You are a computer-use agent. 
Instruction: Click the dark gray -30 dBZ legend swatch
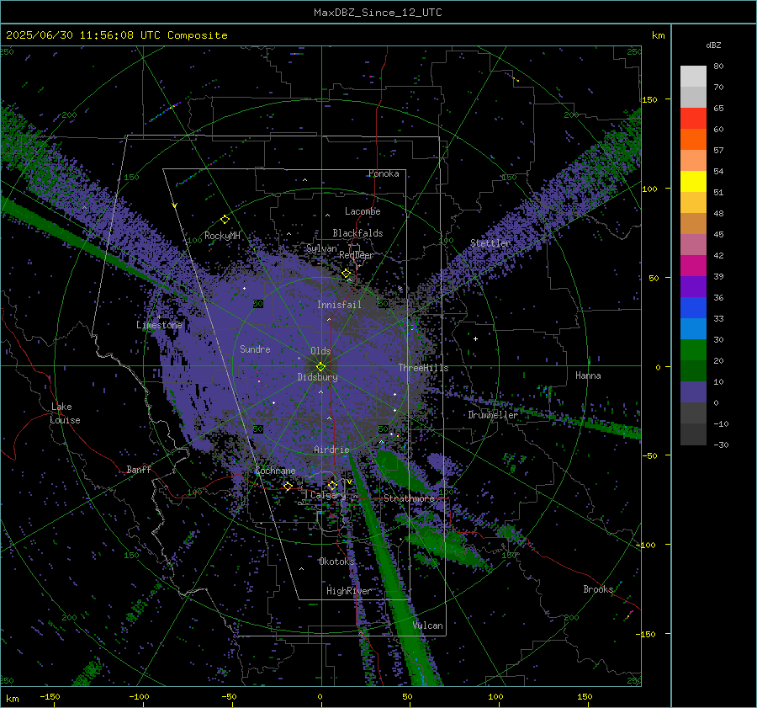[693, 434]
